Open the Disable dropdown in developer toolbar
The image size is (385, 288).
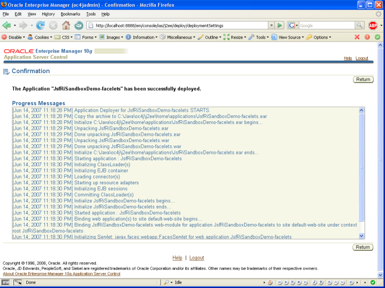[x=13, y=37]
